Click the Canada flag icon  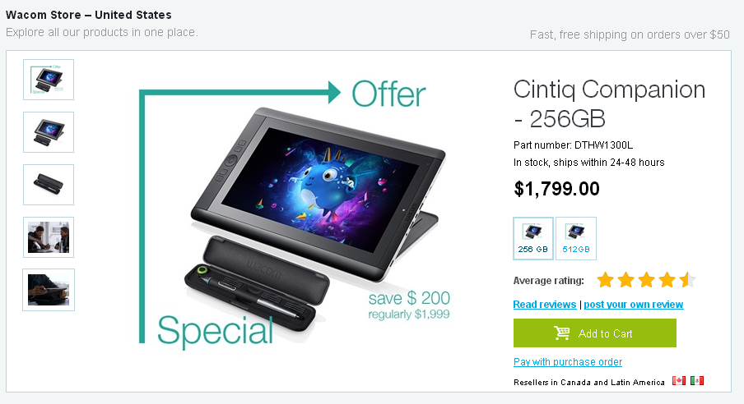tap(678, 381)
